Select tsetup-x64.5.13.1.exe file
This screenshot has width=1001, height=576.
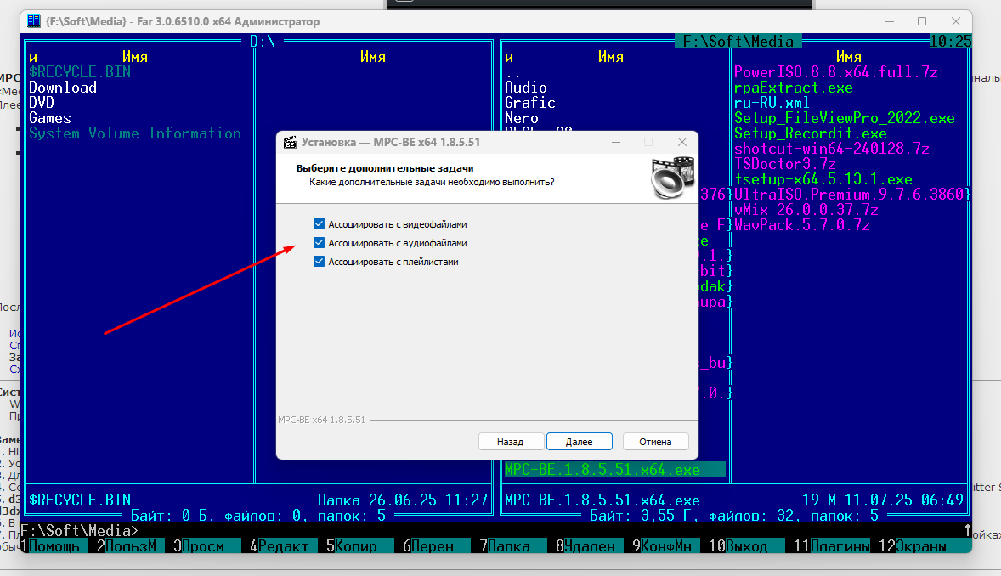tap(823, 179)
